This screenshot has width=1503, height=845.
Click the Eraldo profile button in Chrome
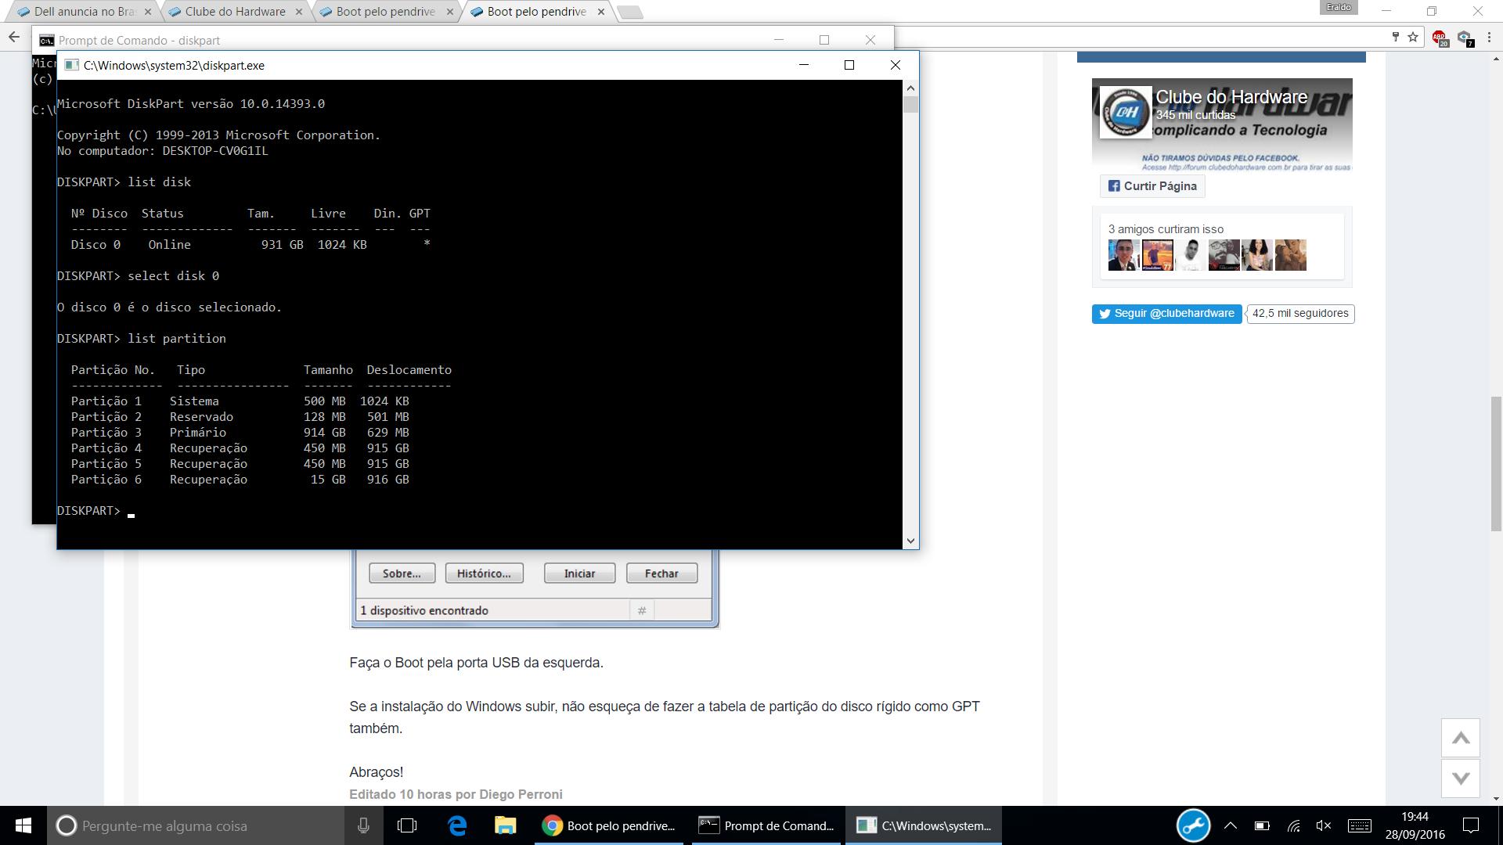[1339, 7]
